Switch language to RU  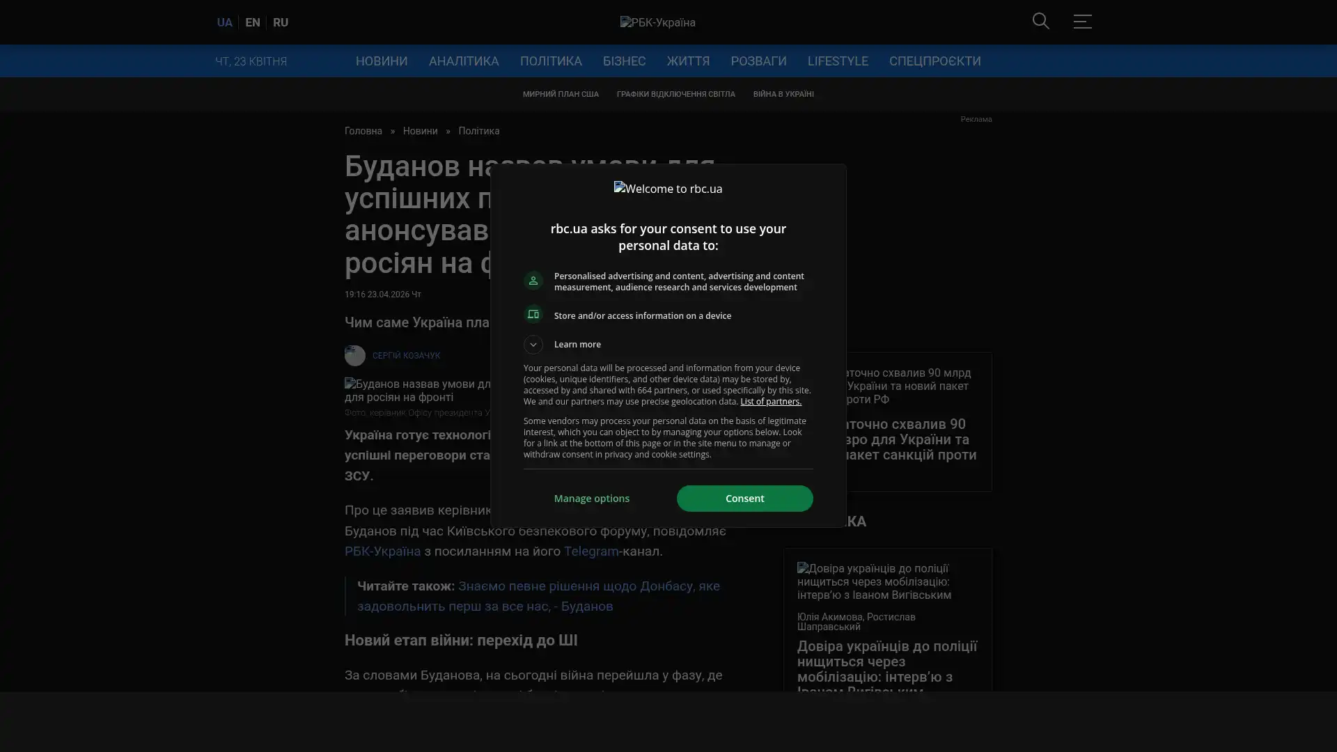(281, 22)
